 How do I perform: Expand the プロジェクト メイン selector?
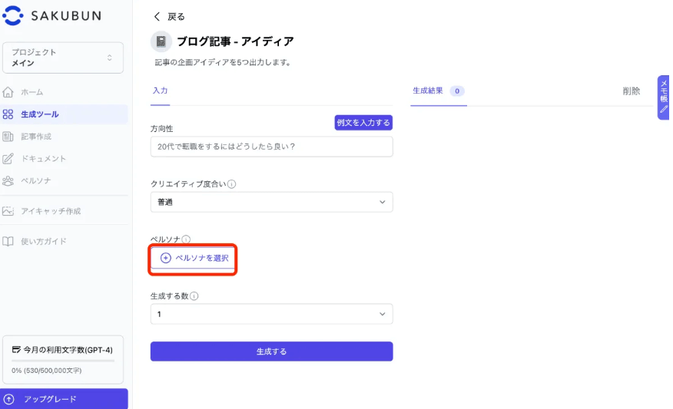pyautogui.click(x=63, y=58)
